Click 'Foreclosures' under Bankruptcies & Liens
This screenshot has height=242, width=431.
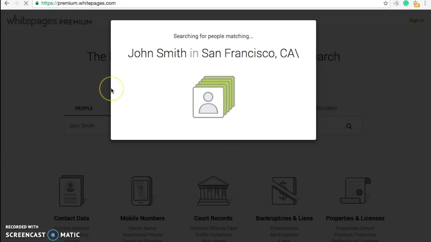tap(284, 228)
